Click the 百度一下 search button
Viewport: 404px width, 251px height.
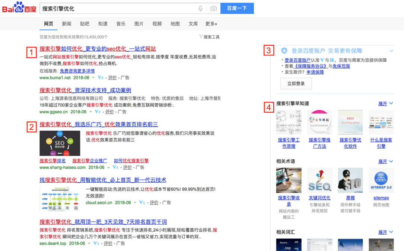pyautogui.click(x=237, y=9)
